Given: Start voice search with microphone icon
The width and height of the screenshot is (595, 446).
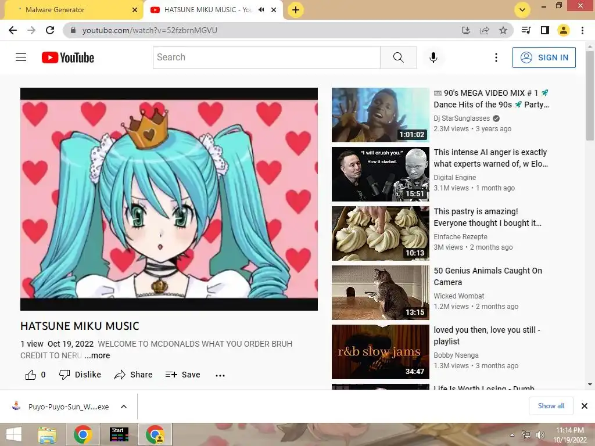Looking at the screenshot, I should coord(433,57).
